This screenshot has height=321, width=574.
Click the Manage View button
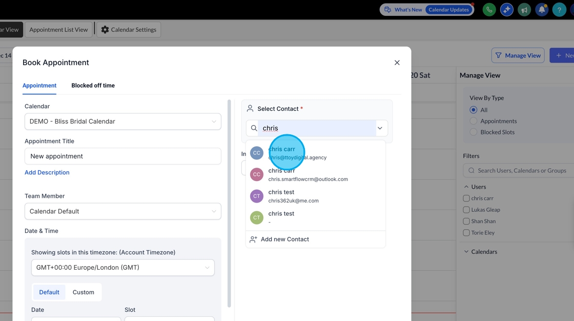(x=518, y=55)
